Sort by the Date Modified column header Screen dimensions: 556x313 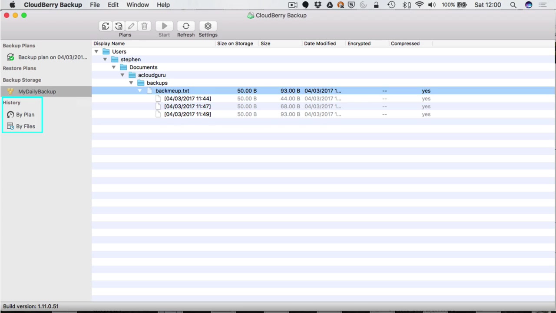tap(324, 43)
